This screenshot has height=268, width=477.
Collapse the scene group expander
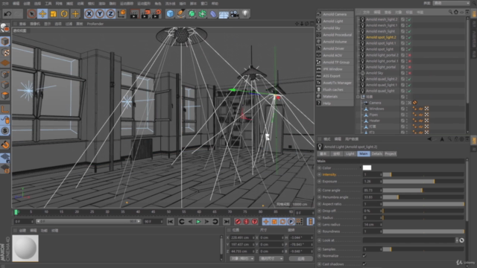click(358, 97)
